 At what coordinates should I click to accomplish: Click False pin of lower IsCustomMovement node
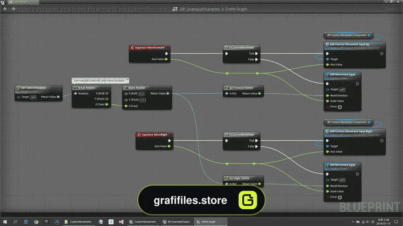click(x=256, y=146)
